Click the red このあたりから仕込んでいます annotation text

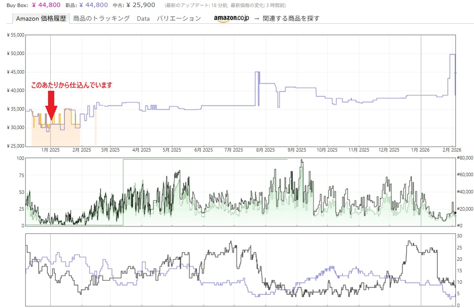(71, 85)
